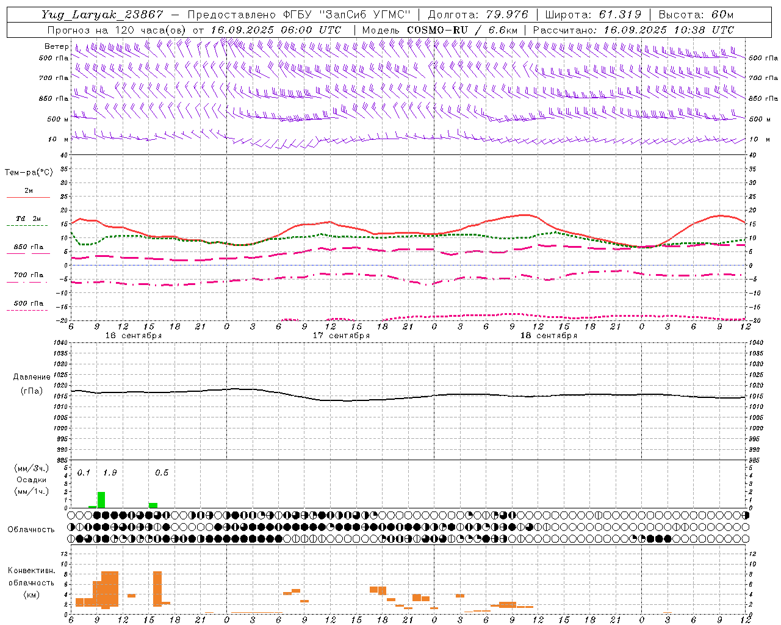This screenshot has height=625, width=781.
Task: Click the 16 сентября date label
Action: pos(134,336)
